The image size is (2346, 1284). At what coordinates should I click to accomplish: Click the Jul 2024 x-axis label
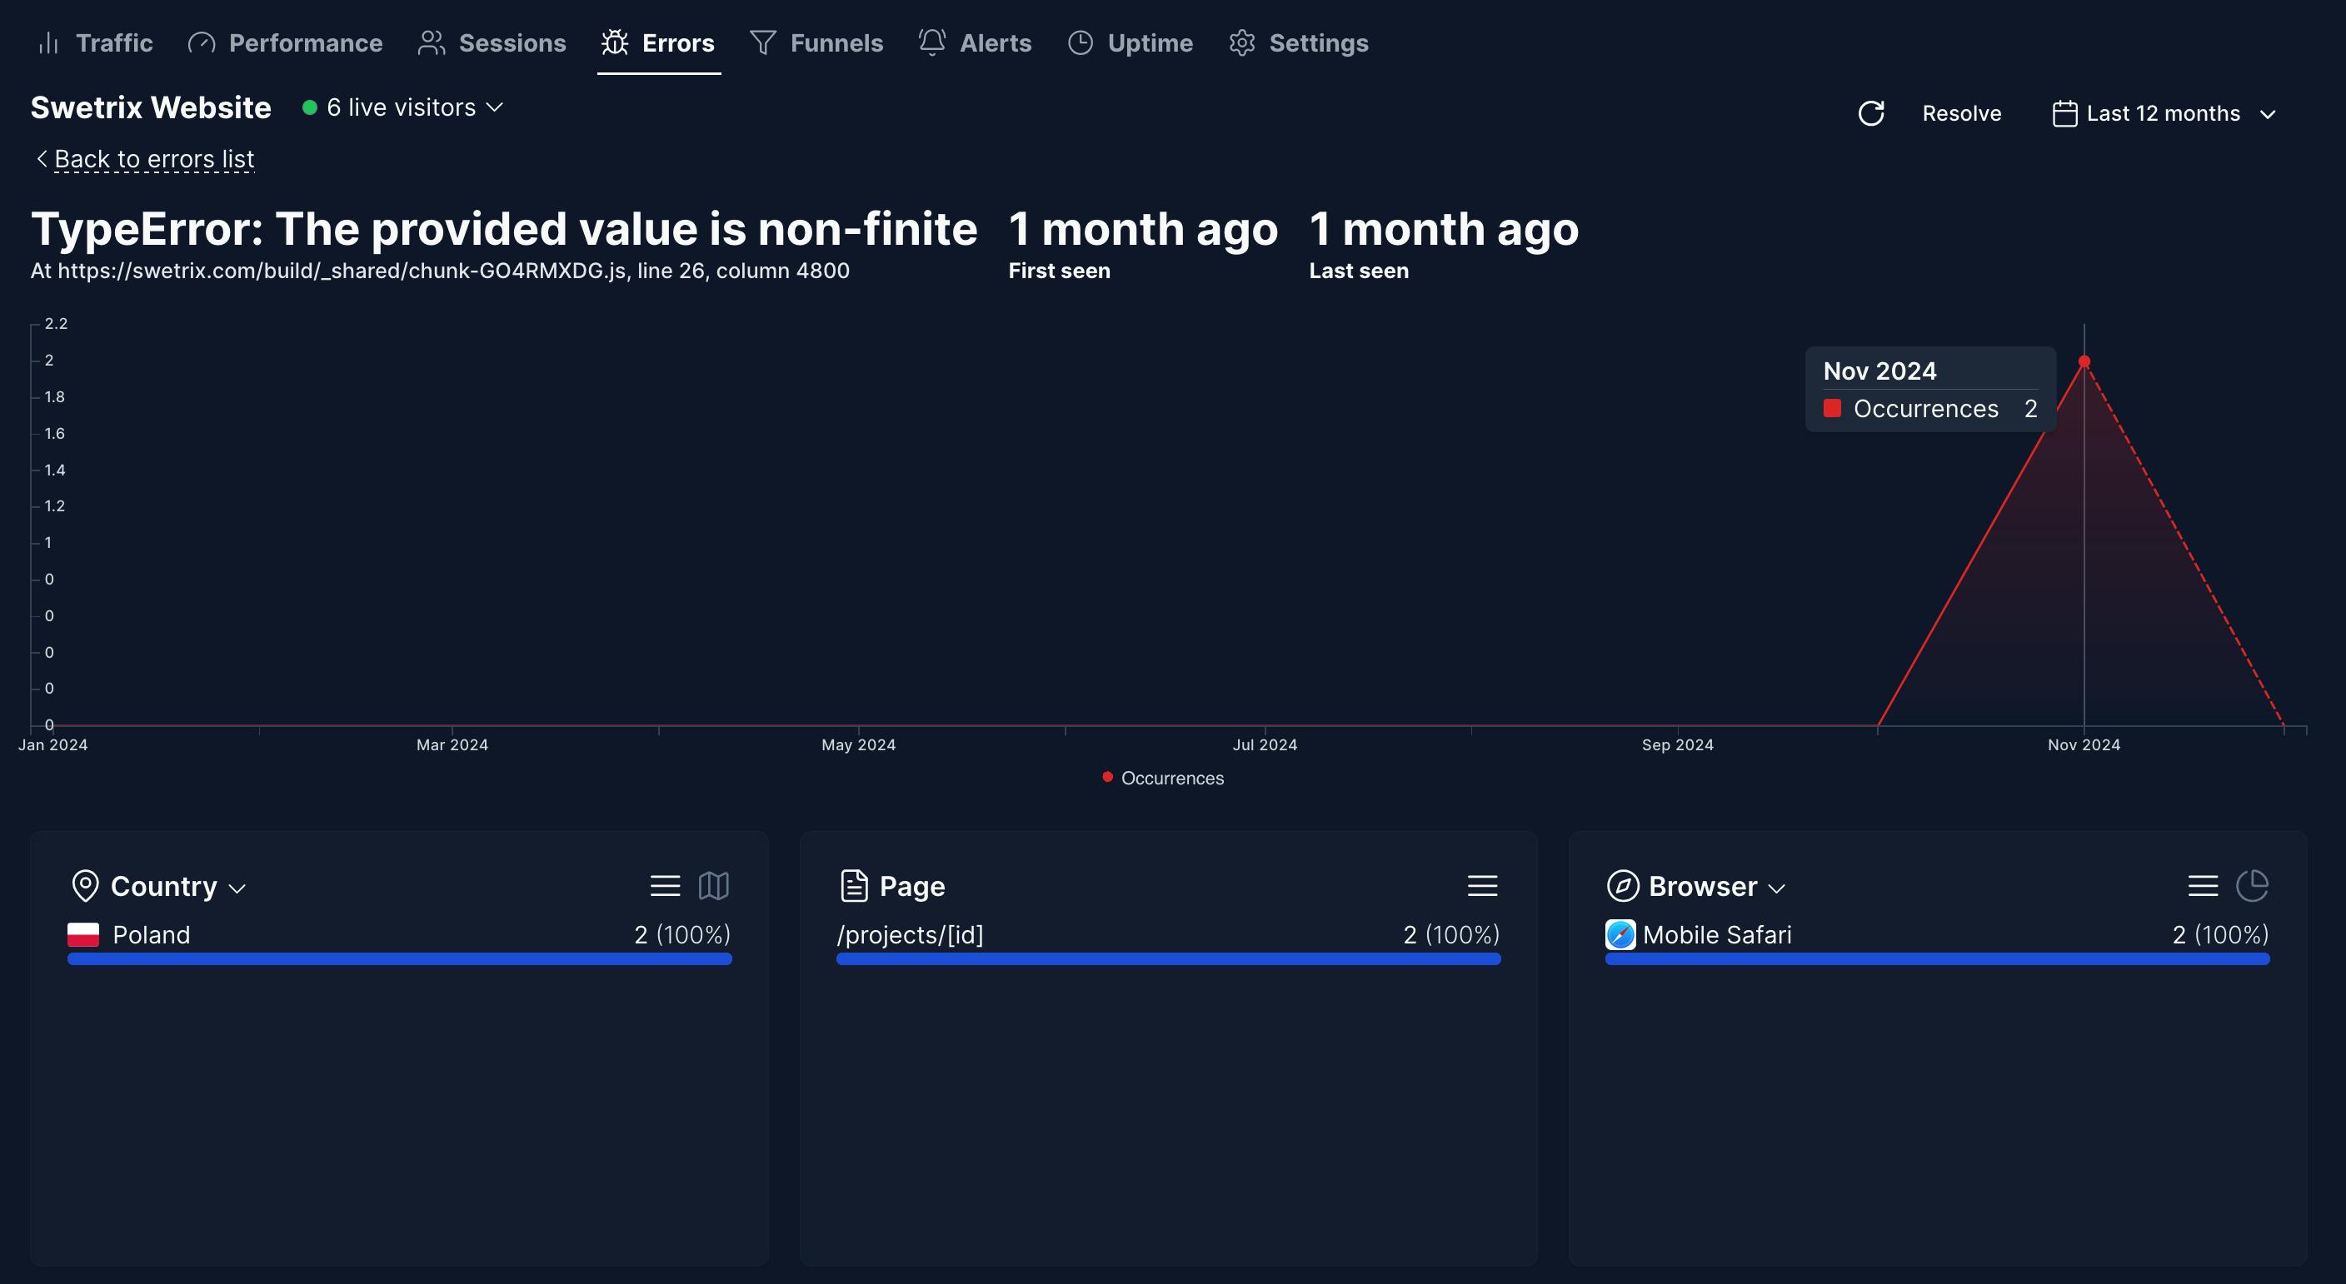[1265, 745]
